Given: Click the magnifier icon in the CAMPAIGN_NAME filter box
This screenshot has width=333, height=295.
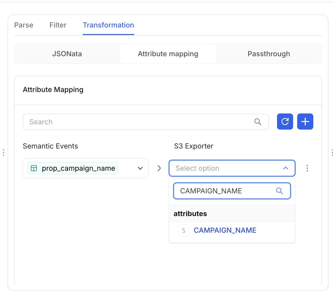Looking at the screenshot, I should tap(279, 191).
